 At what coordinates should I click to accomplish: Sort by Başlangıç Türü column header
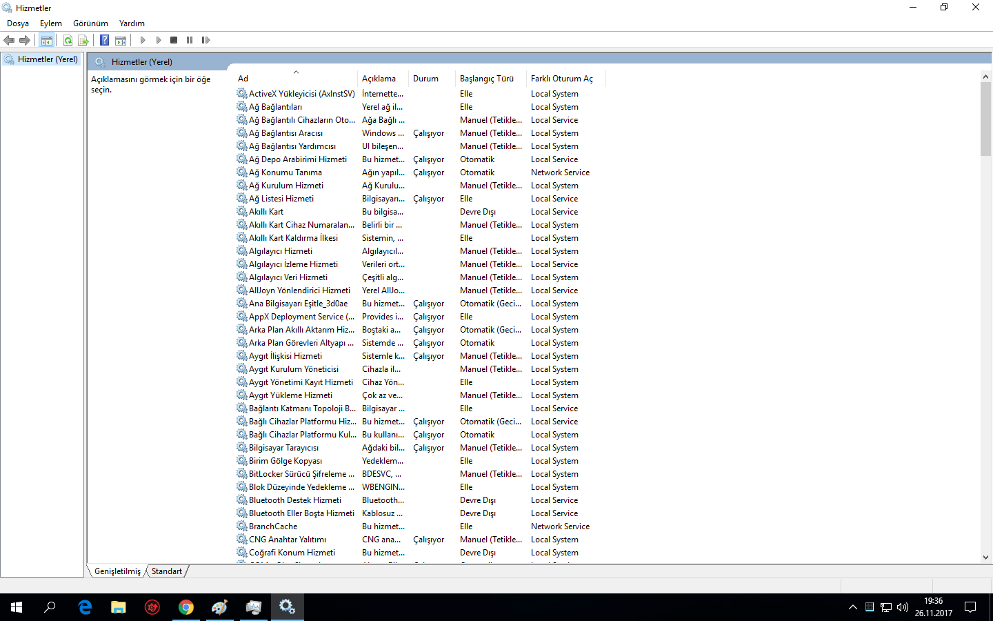[490, 79]
